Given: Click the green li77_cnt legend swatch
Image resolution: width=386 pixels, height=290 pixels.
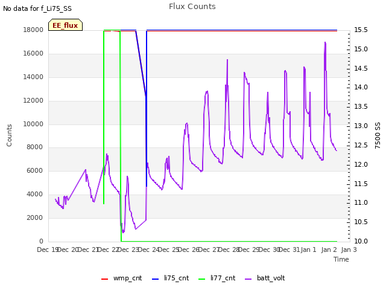Looking at the screenshot, I should point(202,279).
